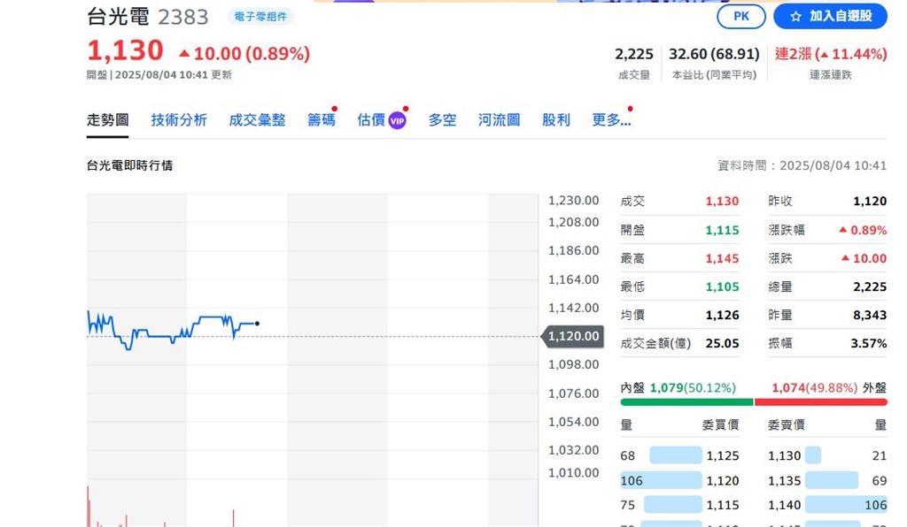Click the green 內盤 ratio bar

[x=686, y=401]
